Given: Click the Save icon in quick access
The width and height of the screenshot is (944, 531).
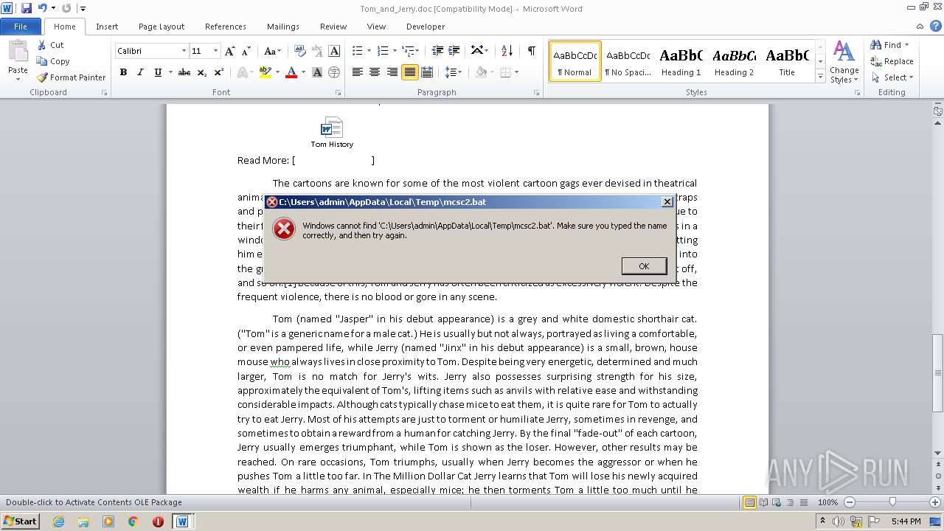Looking at the screenshot, I should click(x=27, y=8).
